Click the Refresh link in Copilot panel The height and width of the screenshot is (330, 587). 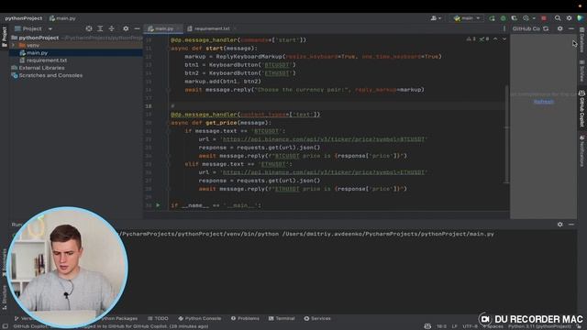tap(544, 102)
